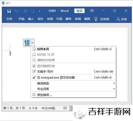Expand the 专业词库 submenu

pos(74,89)
